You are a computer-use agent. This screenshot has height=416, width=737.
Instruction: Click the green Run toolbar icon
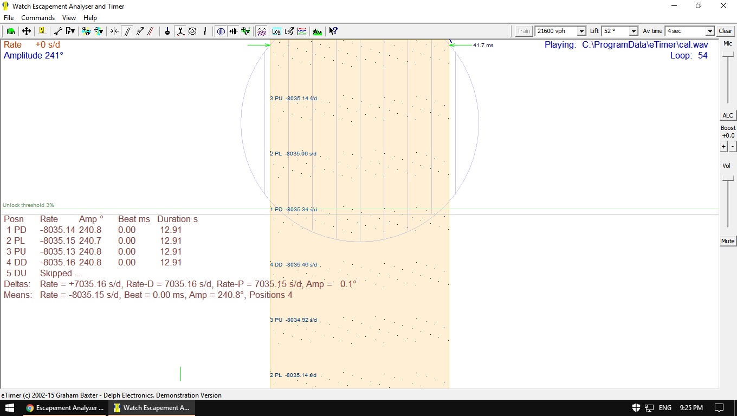[x=10, y=31]
